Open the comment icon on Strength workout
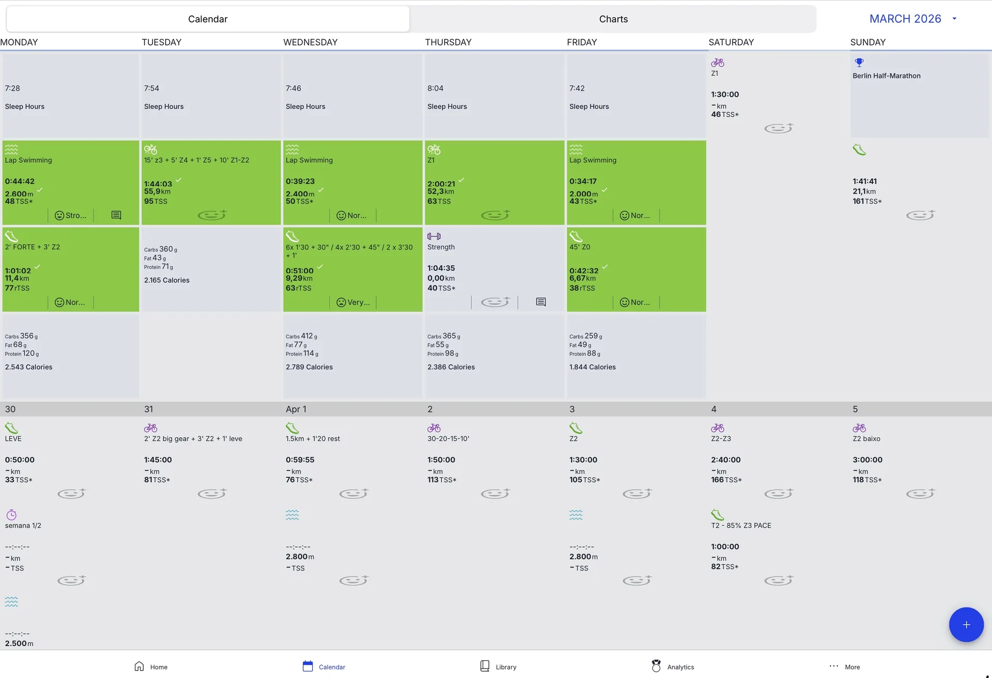 pos(540,302)
